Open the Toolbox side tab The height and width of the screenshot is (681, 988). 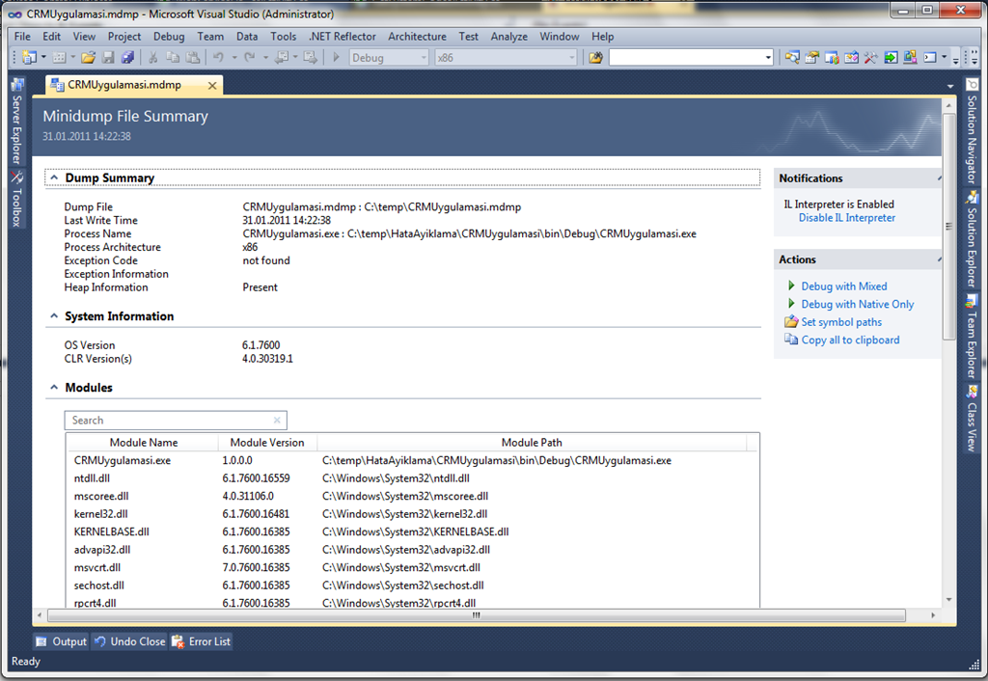(x=17, y=199)
